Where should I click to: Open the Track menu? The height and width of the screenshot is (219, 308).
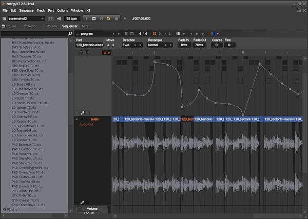(x=41, y=10)
